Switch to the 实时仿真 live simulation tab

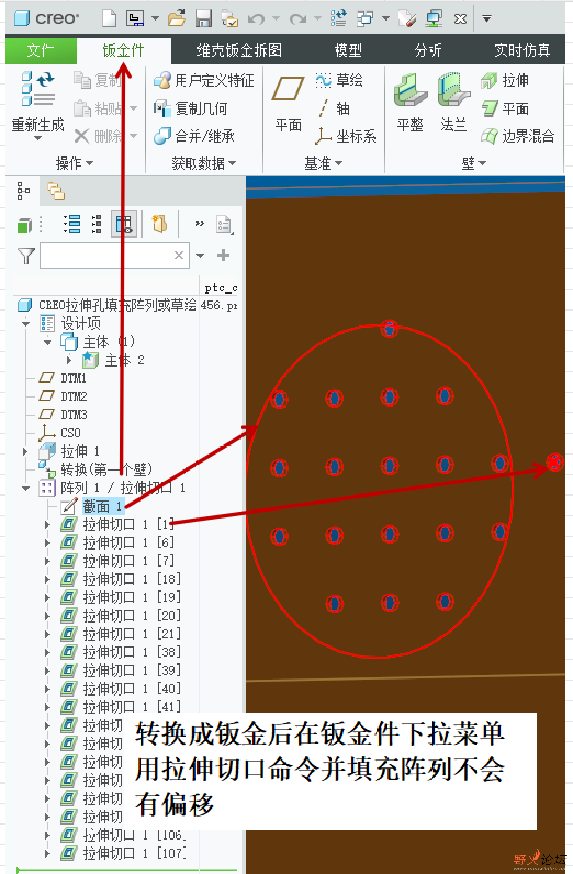coord(522,50)
